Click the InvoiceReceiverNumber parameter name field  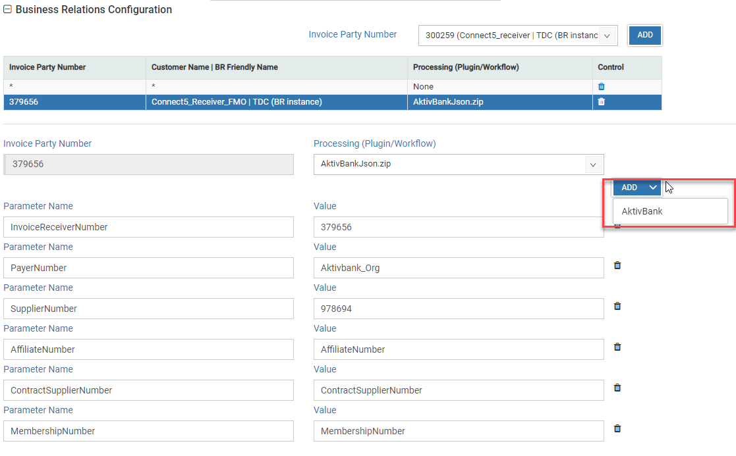[x=148, y=227]
